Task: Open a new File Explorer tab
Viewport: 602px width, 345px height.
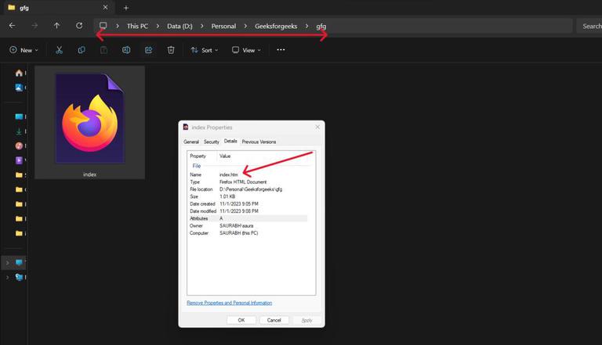Action: point(126,8)
